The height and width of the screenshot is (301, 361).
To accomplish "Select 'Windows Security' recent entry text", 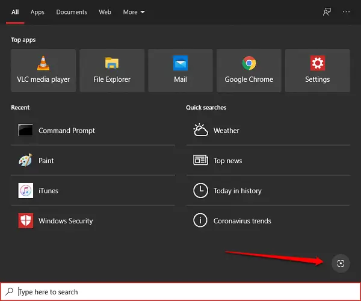I will click(66, 221).
